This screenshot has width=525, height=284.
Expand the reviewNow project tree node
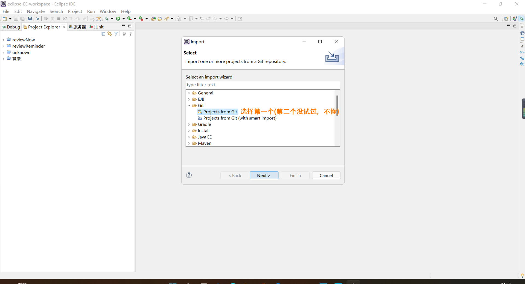(3, 40)
